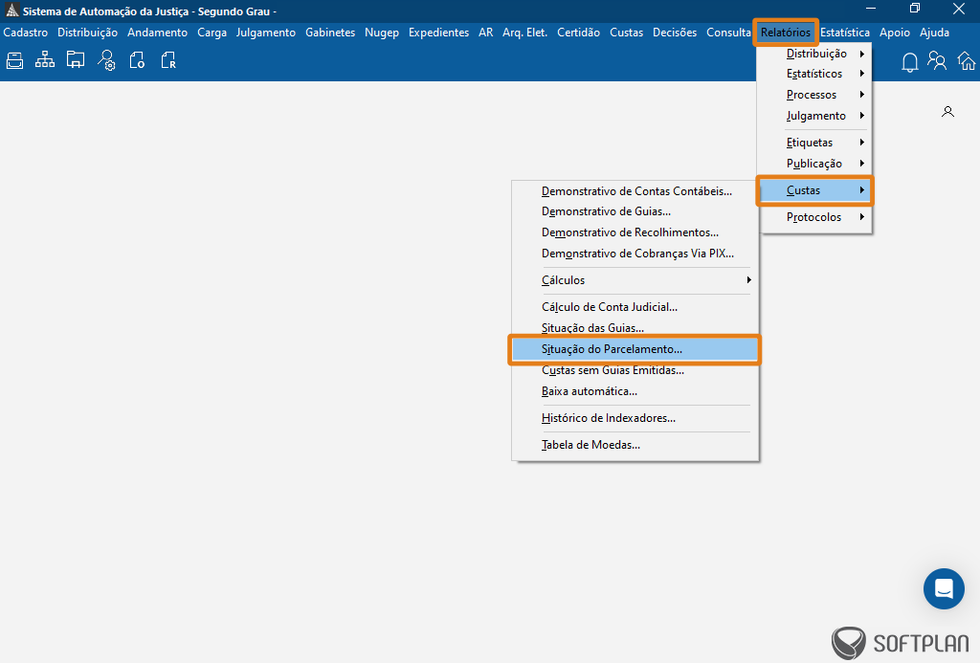Open the round chat bubble button

(x=944, y=588)
